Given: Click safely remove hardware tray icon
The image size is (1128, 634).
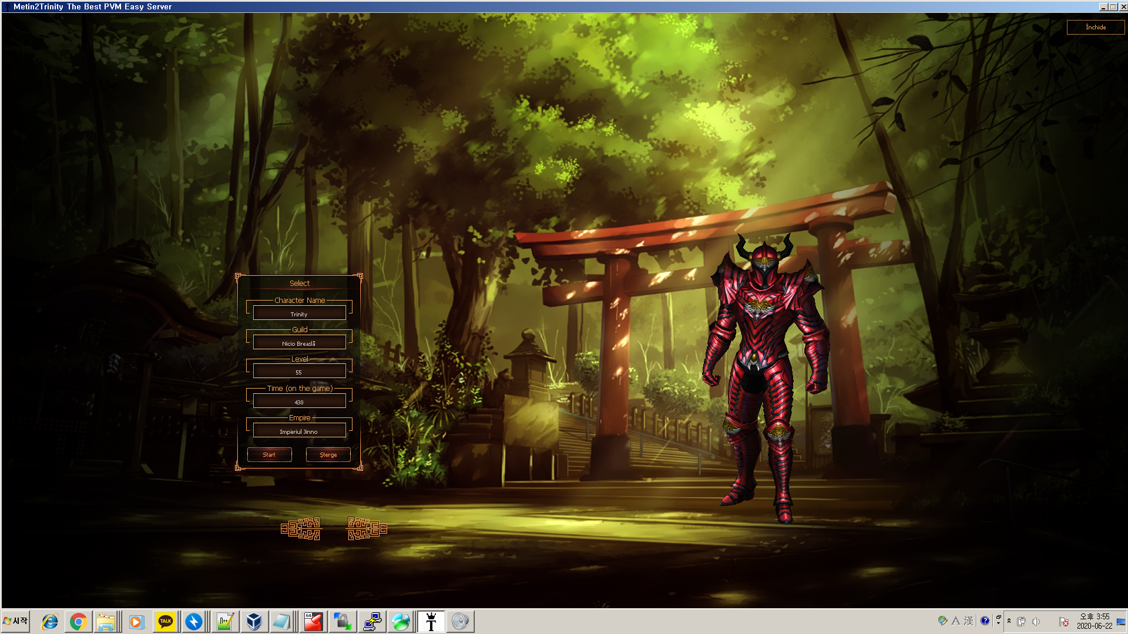Looking at the screenshot, I should click(x=1022, y=621).
